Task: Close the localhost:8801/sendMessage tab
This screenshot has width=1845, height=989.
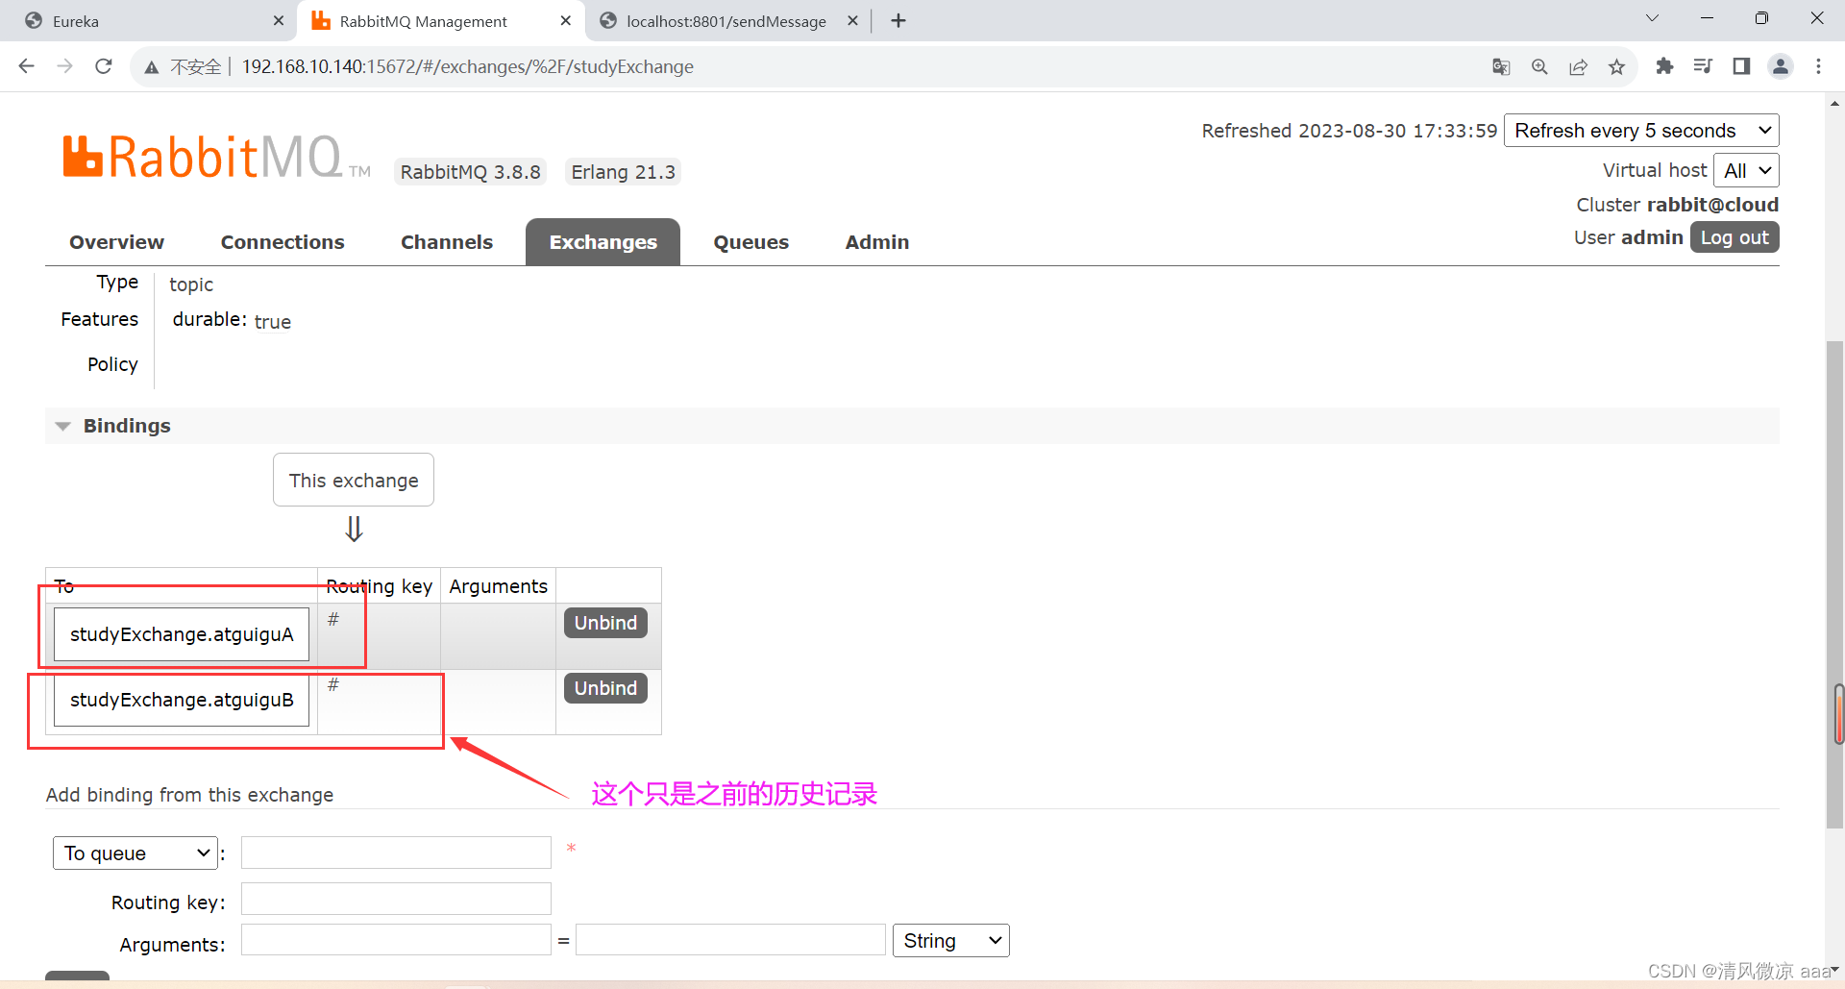Action: coord(852,20)
